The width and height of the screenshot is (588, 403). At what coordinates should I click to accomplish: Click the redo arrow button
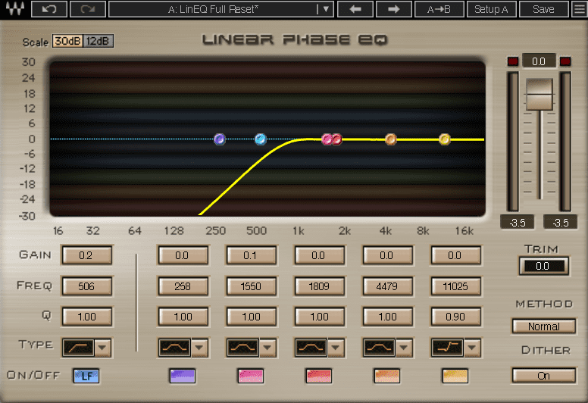(x=88, y=9)
